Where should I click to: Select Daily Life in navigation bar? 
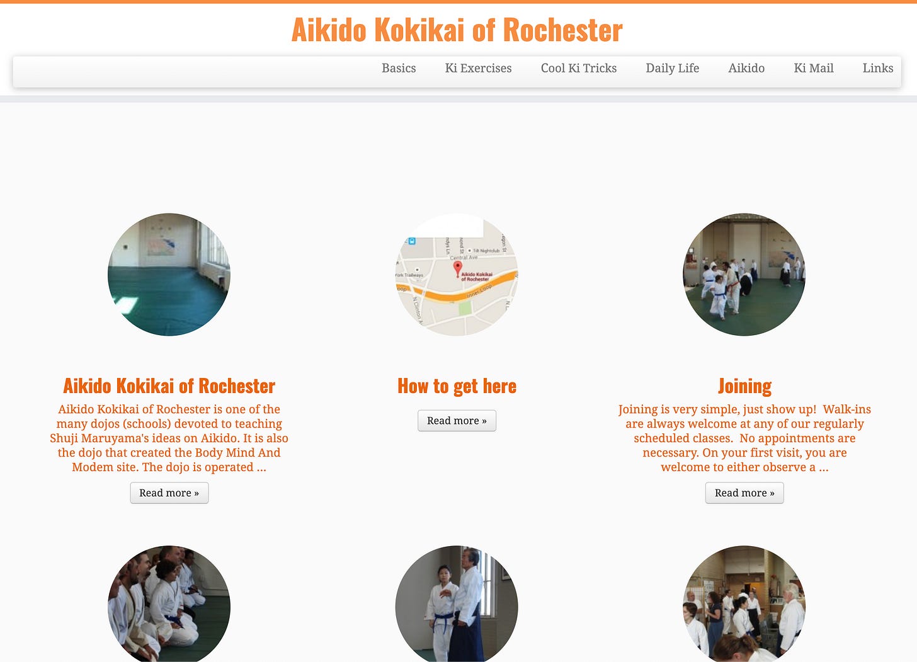[672, 68]
